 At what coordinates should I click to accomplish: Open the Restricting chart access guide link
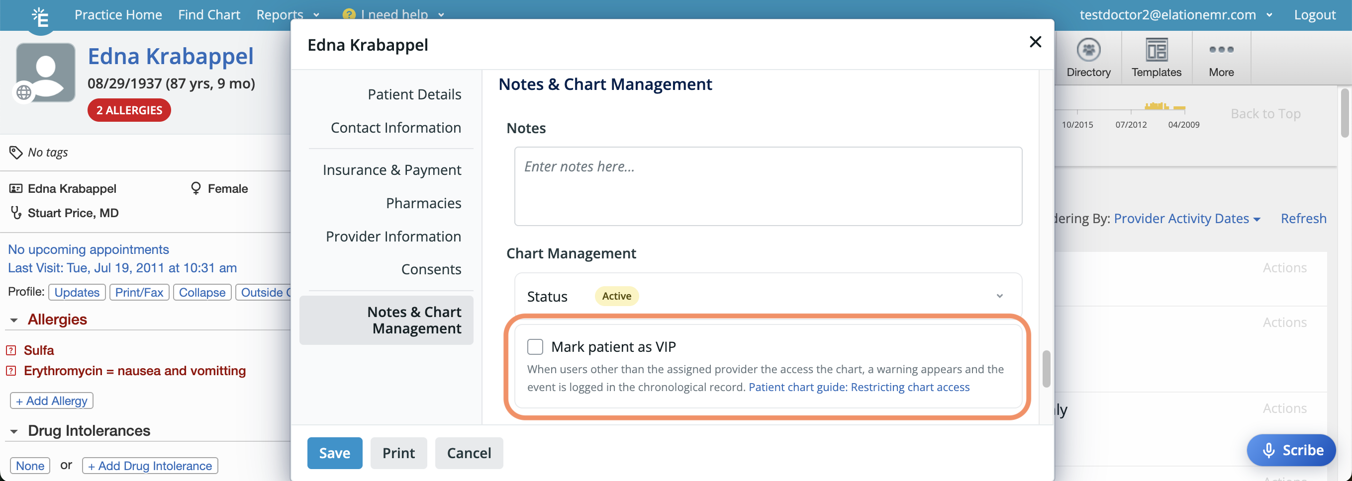[x=859, y=387]
